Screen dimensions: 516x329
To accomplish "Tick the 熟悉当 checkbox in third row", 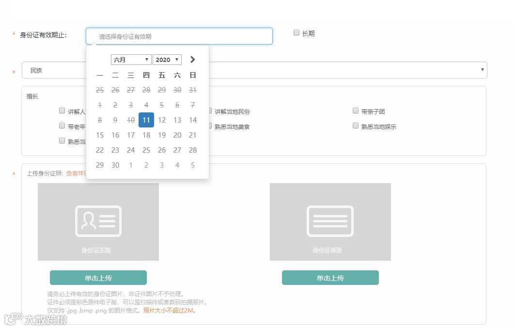I will click(62, 141).
